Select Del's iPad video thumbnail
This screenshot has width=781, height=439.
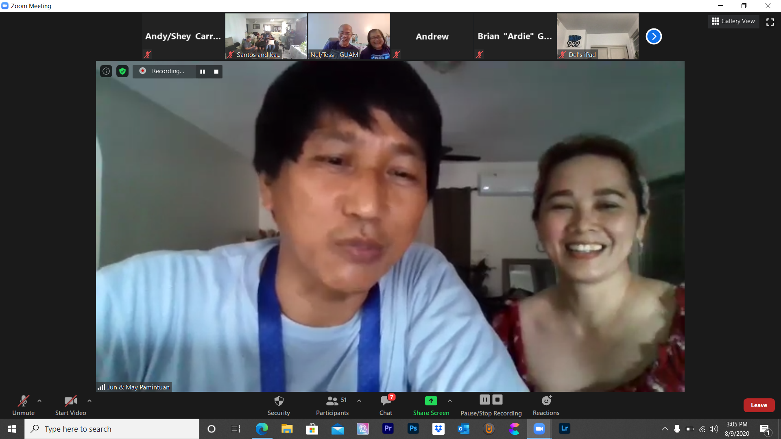tap(598, 37)
